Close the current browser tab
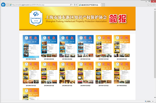156x103 pixels. pyautogui.click(x=100, y=5)
